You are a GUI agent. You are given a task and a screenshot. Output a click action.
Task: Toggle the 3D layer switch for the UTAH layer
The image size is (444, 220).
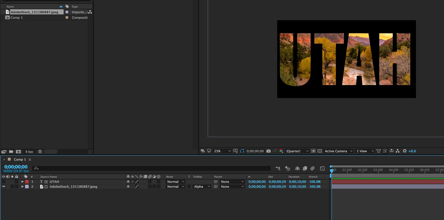[159, 182]
